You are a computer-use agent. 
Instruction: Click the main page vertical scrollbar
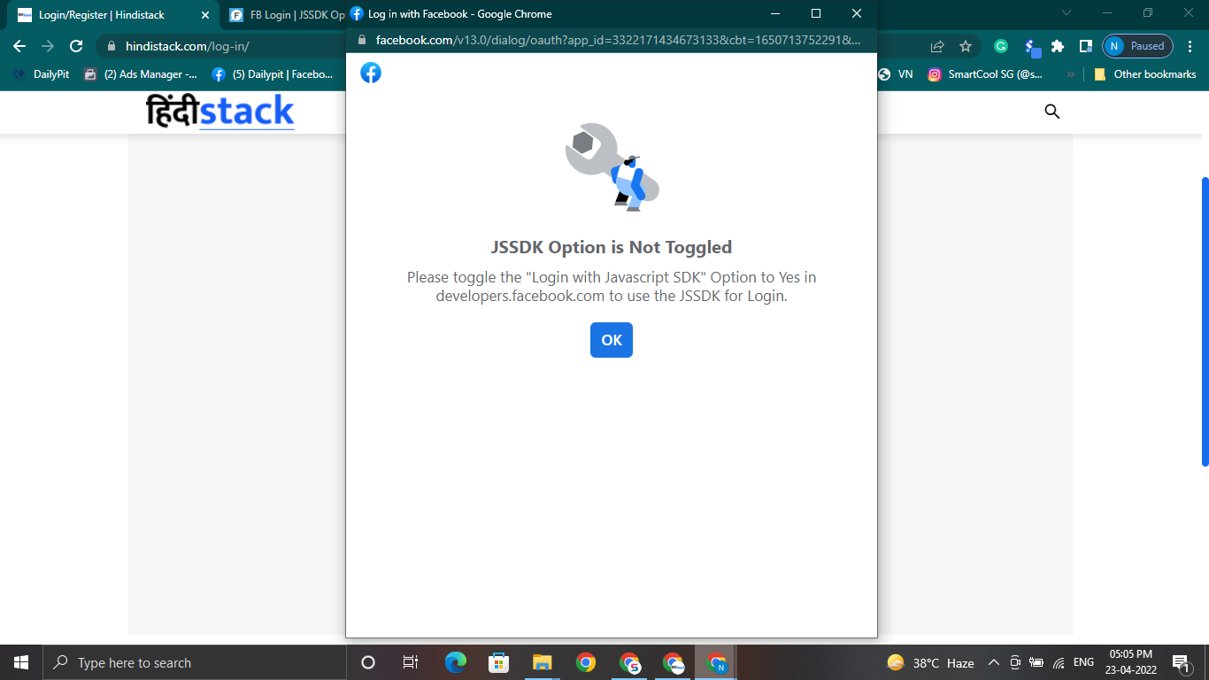1205,321
